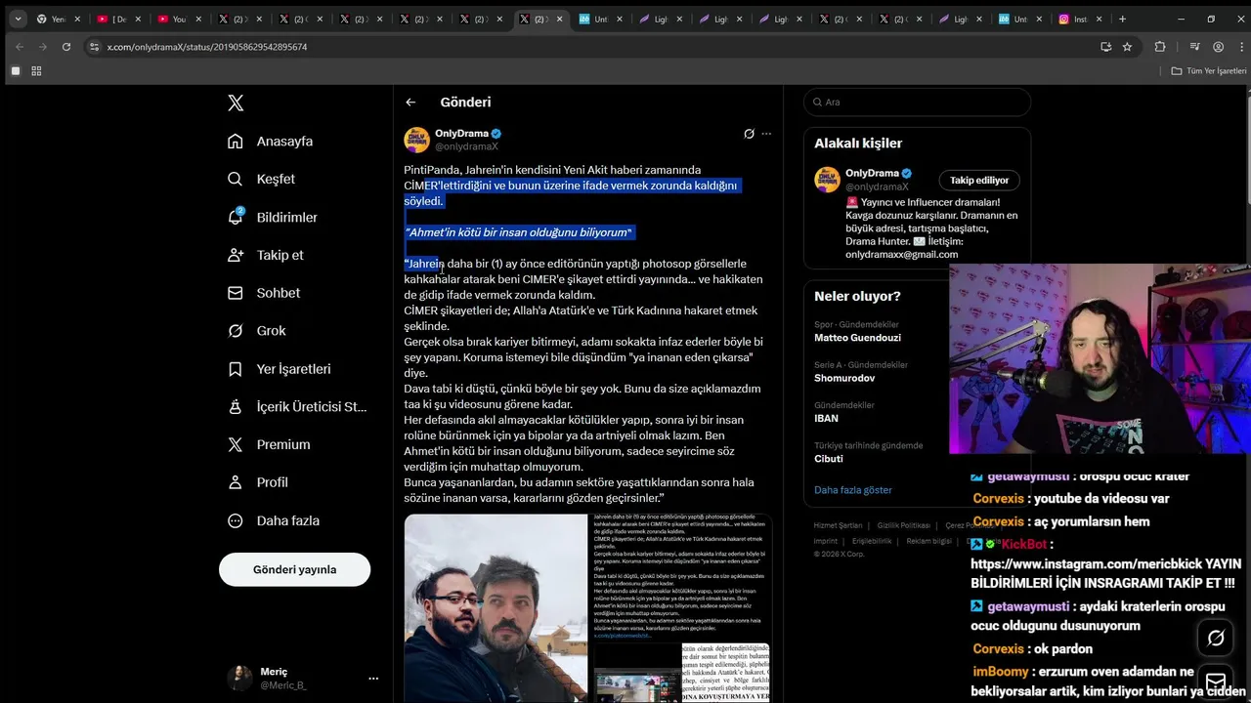Open floating Grok button
The height and width of the screenshot is (703, 1251).
point(1216,638)
